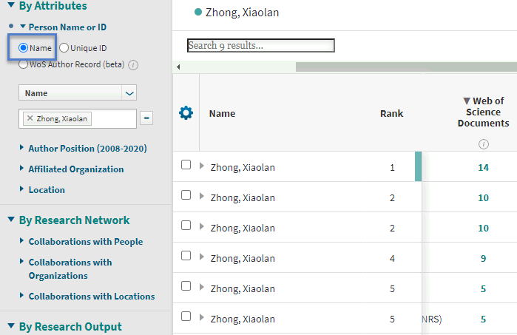Image resolution: width=517 pixels, height=335 pixels.
Task: Choose the WoS Author Record radio option
Action: click(x=24, y=64)
